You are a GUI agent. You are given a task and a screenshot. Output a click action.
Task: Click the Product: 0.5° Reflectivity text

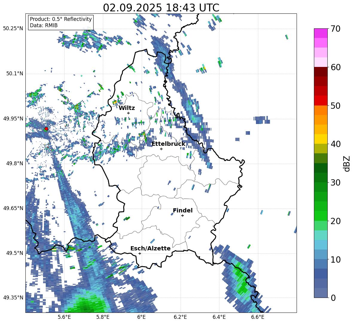tap(61, 19)
